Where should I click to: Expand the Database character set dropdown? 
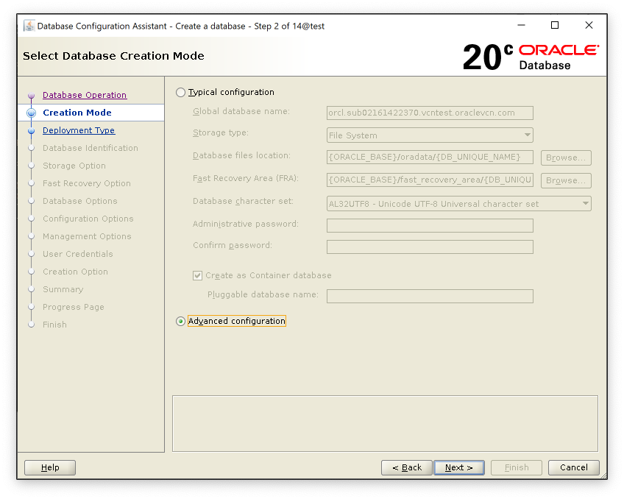(x=458, y=204)
